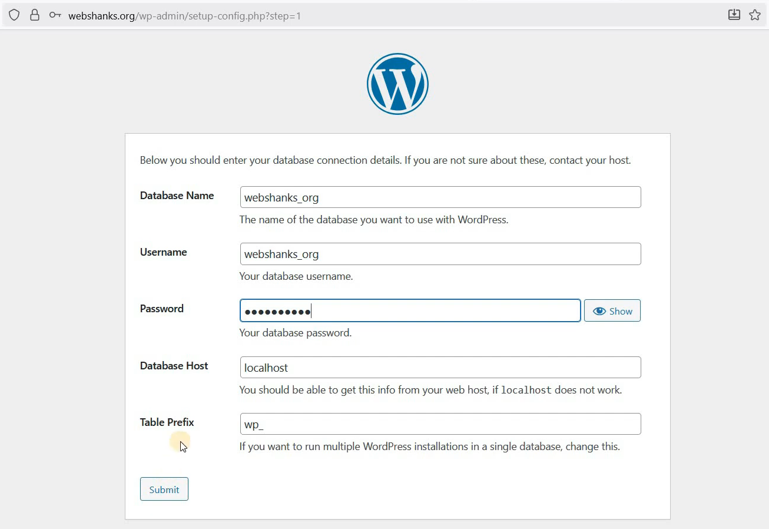Click text 'Your database password.'

click(296, 333)
